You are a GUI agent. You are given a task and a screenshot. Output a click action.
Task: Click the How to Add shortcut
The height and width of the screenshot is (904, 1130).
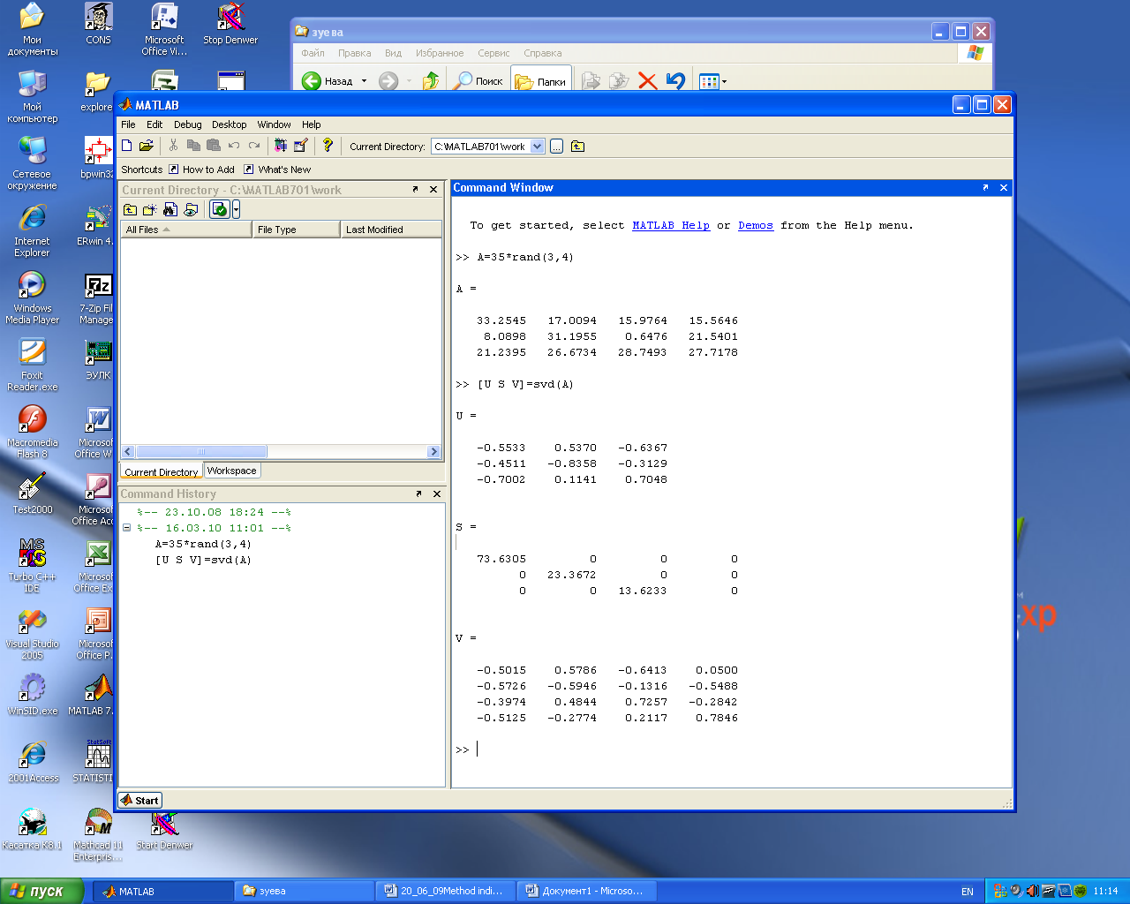(x=201, y=169)
